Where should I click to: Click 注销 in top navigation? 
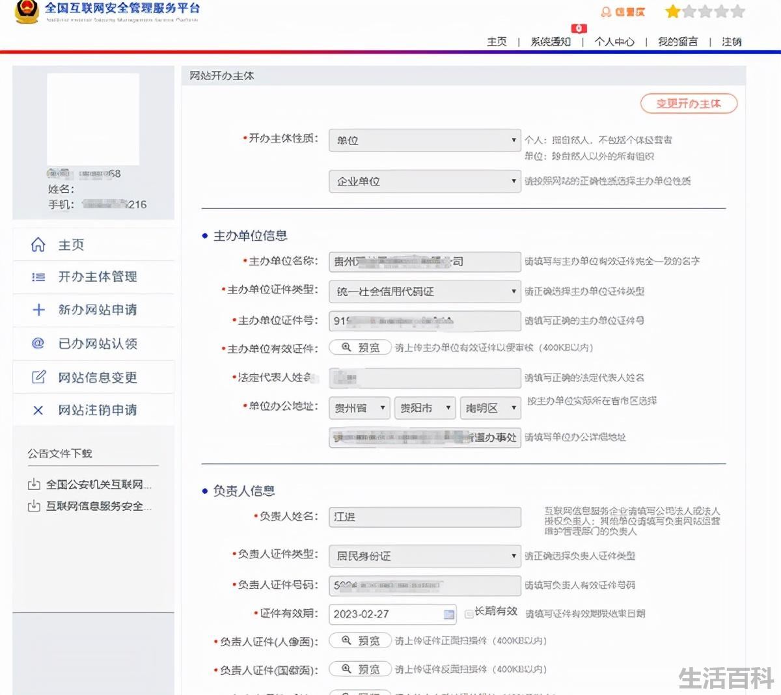[x=732, y=42]
